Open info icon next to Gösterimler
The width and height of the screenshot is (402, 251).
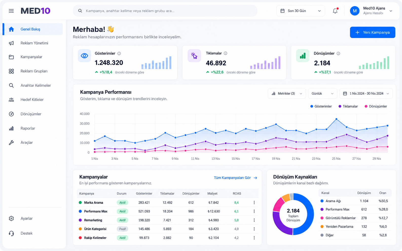(x=119, y=53)
